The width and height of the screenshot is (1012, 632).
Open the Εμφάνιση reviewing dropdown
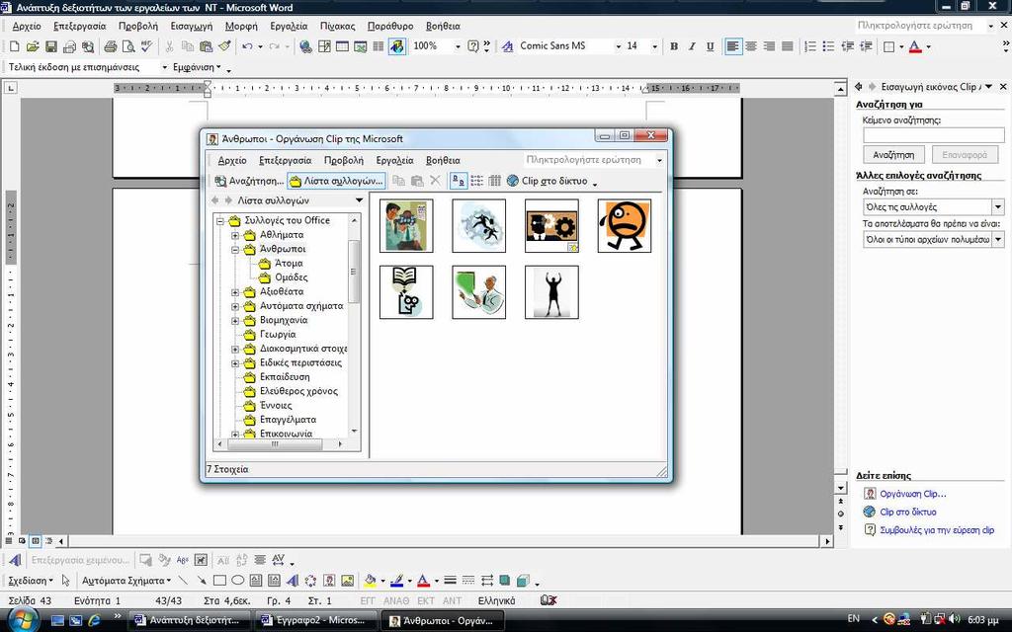pyautogui.click(x=197, y=67)
